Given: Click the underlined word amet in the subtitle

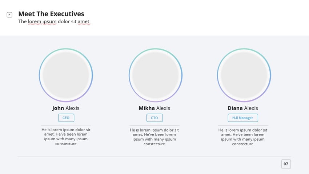Looking at the screenshot, I should (x=83, y=21).
